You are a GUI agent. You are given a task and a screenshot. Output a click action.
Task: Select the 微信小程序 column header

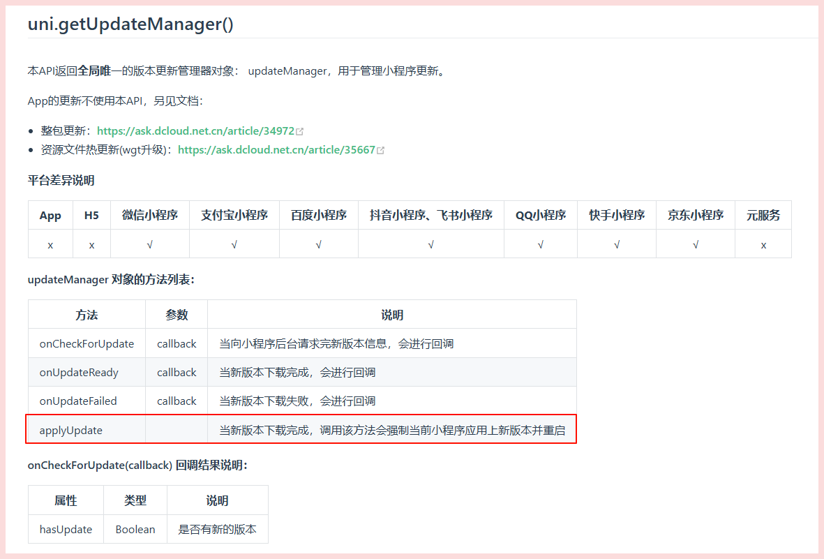[150, 215]
